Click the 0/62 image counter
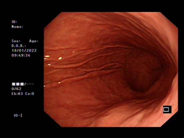The image size is (184, 138). [16, 89]
